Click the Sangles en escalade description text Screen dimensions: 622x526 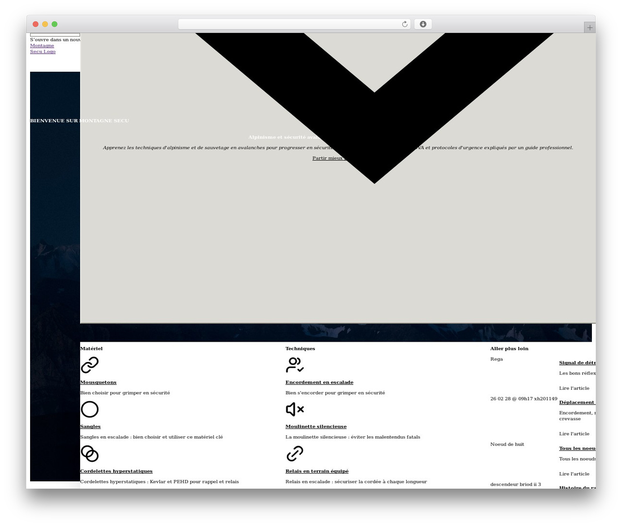coord(152,437)
